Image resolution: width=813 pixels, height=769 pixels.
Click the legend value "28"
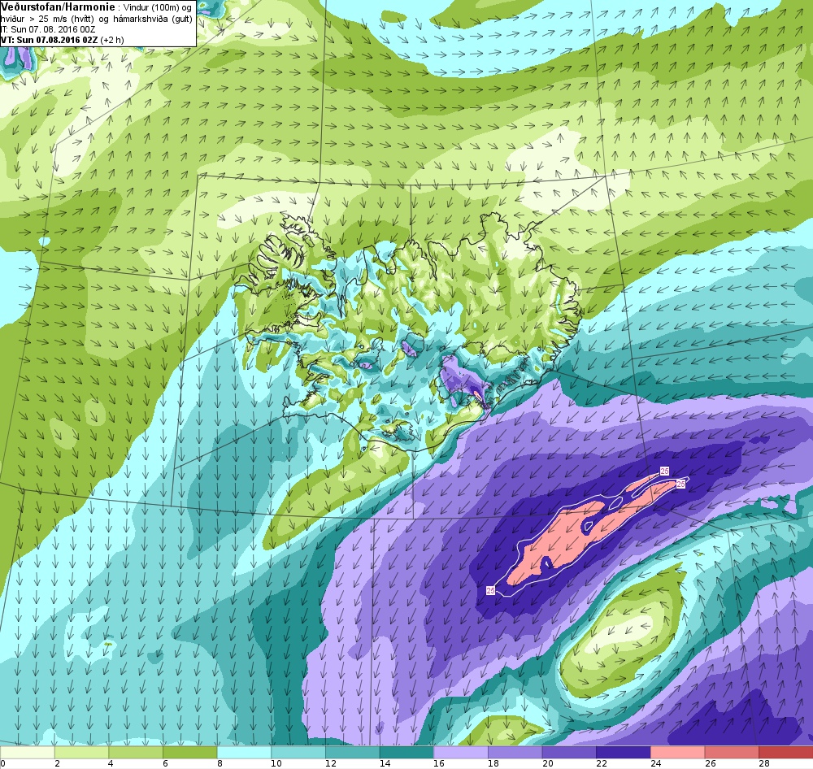click(x=763, y=763)
